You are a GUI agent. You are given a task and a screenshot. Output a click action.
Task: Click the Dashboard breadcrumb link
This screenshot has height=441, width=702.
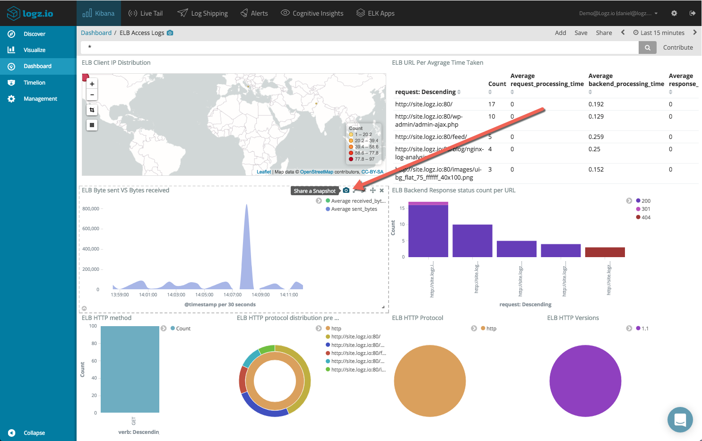click(96, 33)
